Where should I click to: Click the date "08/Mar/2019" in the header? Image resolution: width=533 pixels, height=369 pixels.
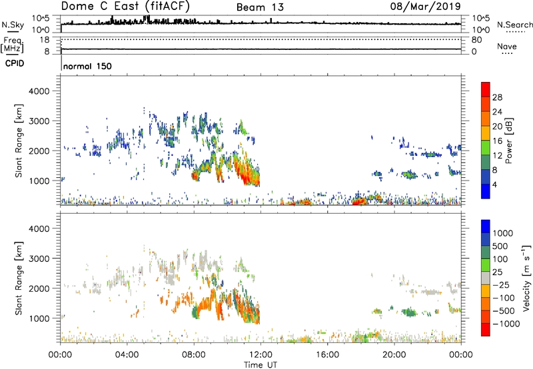tap(425, 6)
